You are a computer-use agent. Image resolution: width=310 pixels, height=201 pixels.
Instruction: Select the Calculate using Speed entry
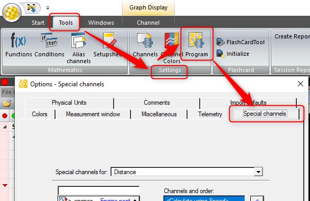point(204,199)
